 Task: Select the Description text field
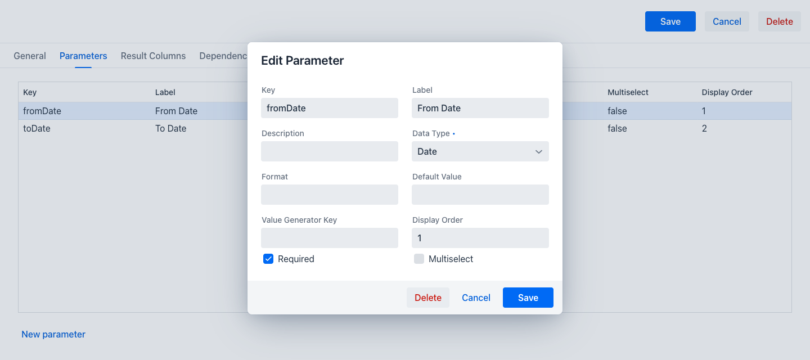(x=330, y=151)
